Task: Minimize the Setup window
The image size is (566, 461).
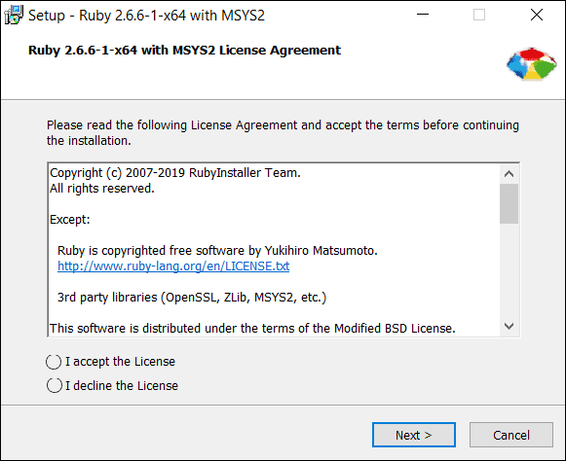Action: tap(423, 15)
